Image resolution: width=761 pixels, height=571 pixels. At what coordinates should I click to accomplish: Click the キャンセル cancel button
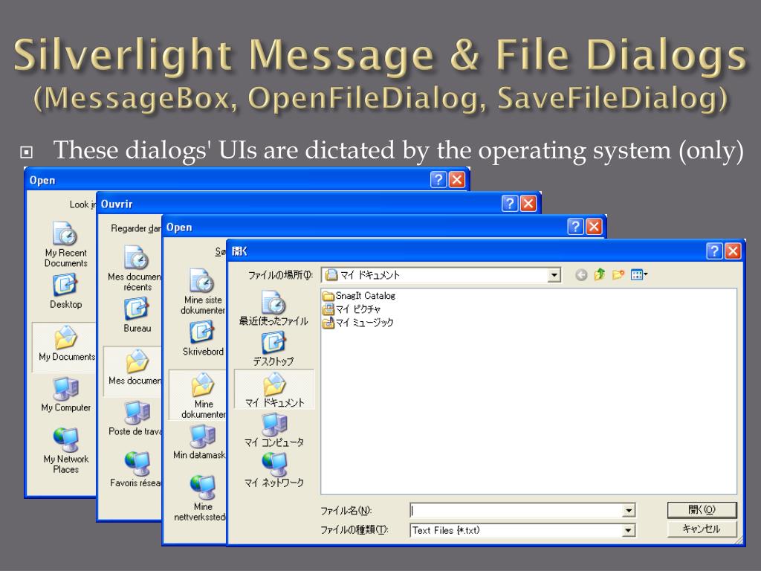tap(702, 529)
